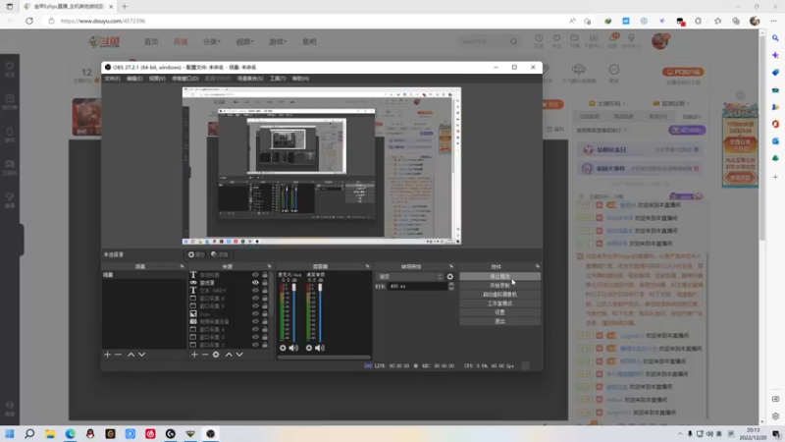Hide the 窗口采集 6 source

point(255,299)
